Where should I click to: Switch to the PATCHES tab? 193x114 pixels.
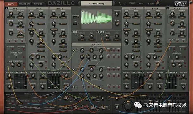coord(38,4)
